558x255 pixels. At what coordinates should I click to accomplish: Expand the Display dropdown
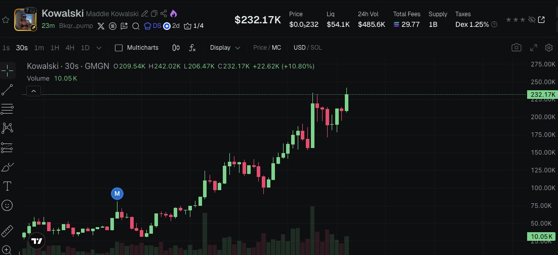click(225, 48)
